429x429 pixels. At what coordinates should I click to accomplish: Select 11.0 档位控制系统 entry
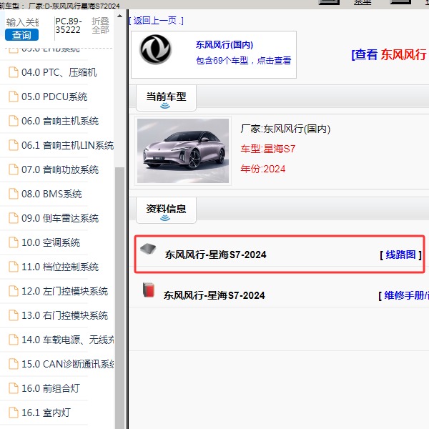(60, 267)
